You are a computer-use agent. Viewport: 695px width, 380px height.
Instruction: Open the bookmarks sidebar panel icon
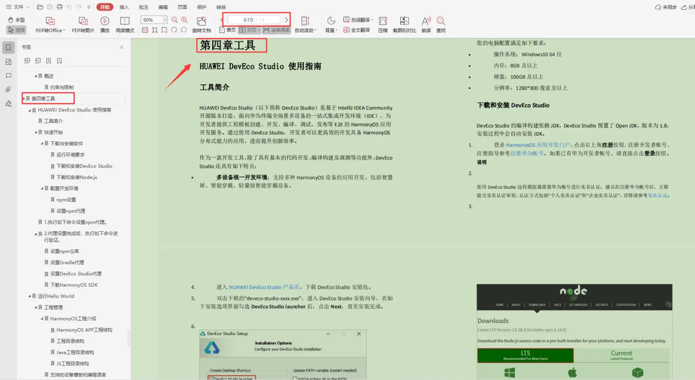(x=8, y=48)
